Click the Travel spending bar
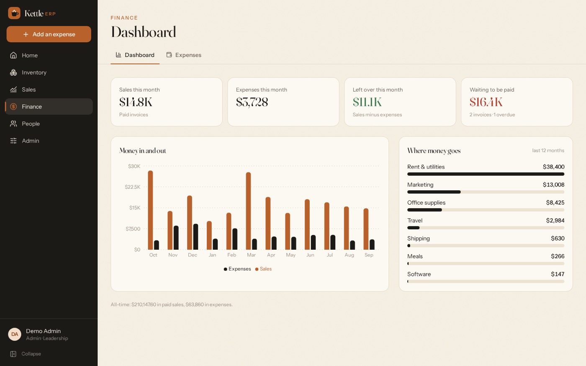Image resolution: width=586 pixels, height=366 pixels. coord(486,228)
